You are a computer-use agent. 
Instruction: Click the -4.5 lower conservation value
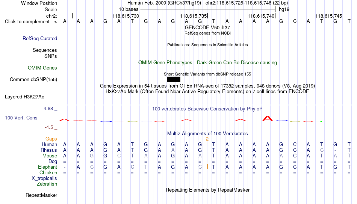[49, 127]
